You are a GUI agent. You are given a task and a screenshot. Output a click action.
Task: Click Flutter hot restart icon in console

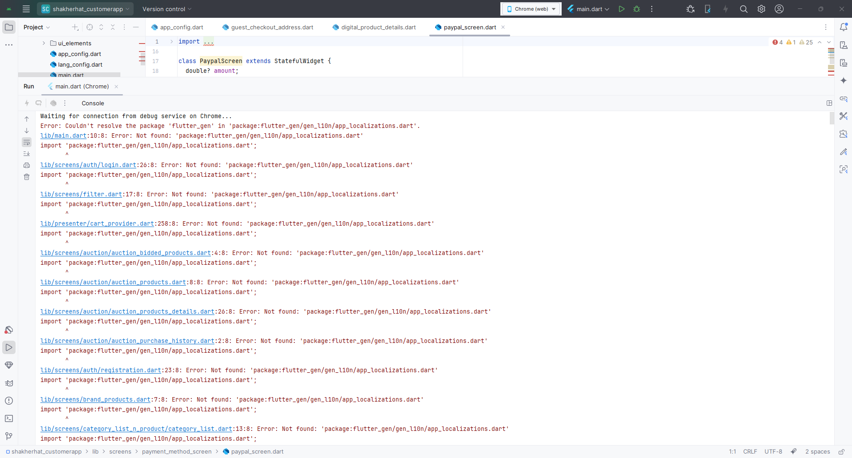tap(39, 103)
